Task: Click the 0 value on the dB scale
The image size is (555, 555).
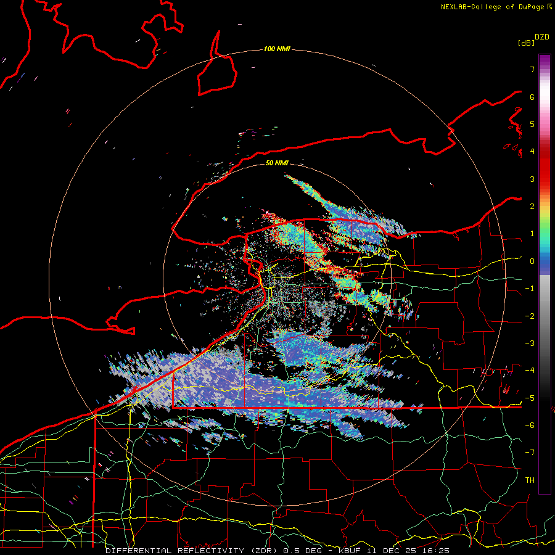Action: point(532,261)
